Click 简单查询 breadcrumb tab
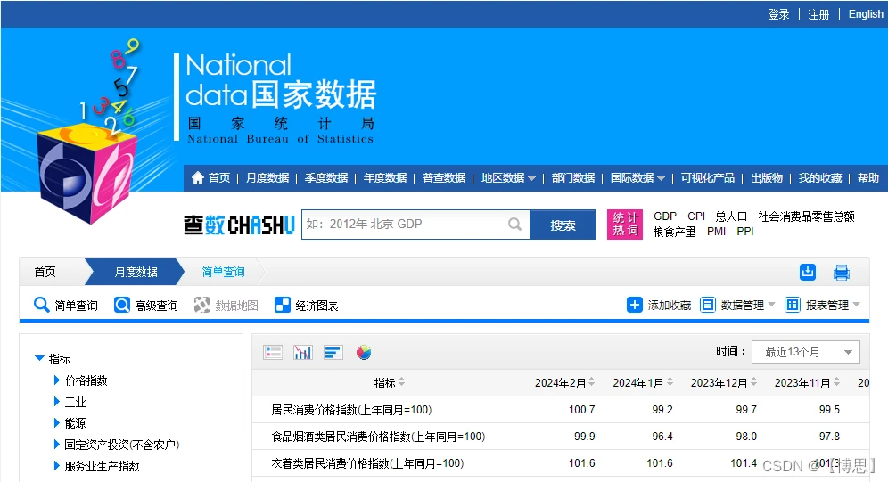888x482 pixels. pyautogui.click(x=223, y=272)
